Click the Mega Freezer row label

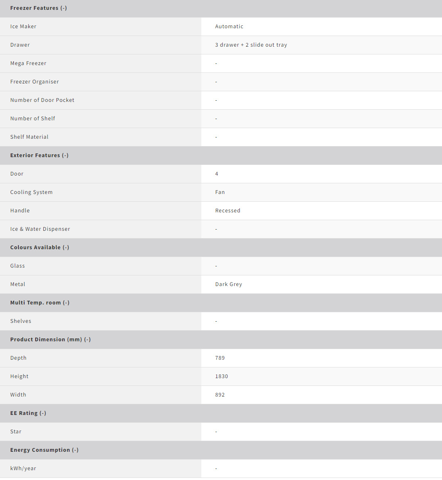point(28,63)
